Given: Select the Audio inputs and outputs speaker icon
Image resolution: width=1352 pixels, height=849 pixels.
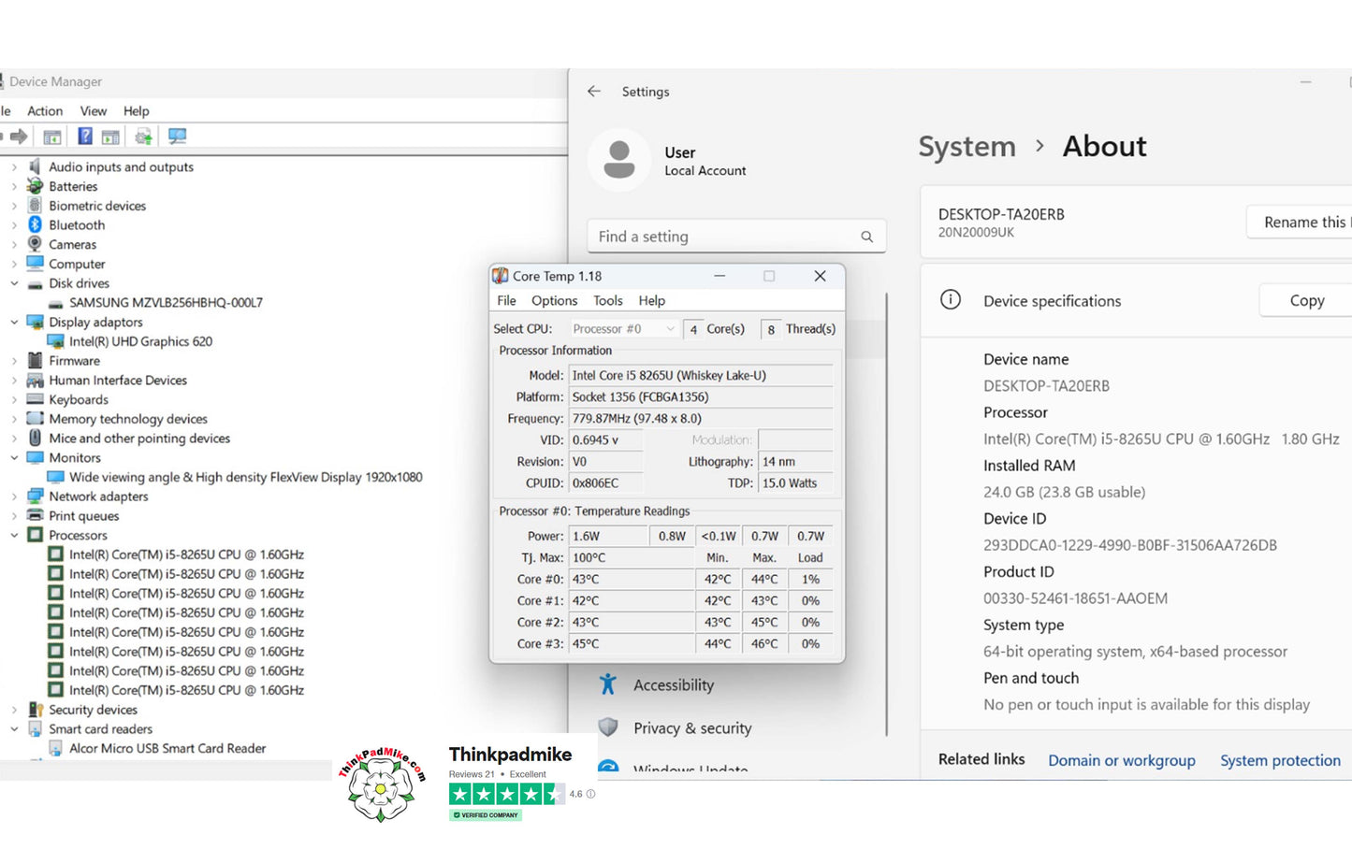Looking at the screenshot, I should pyautogui.click(x=35, y=166).
